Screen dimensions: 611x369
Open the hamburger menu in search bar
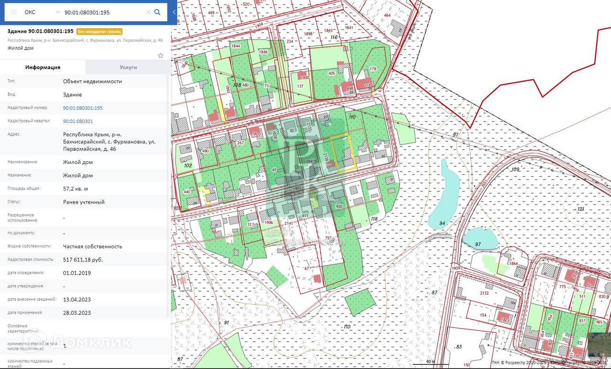coord(13,12)
